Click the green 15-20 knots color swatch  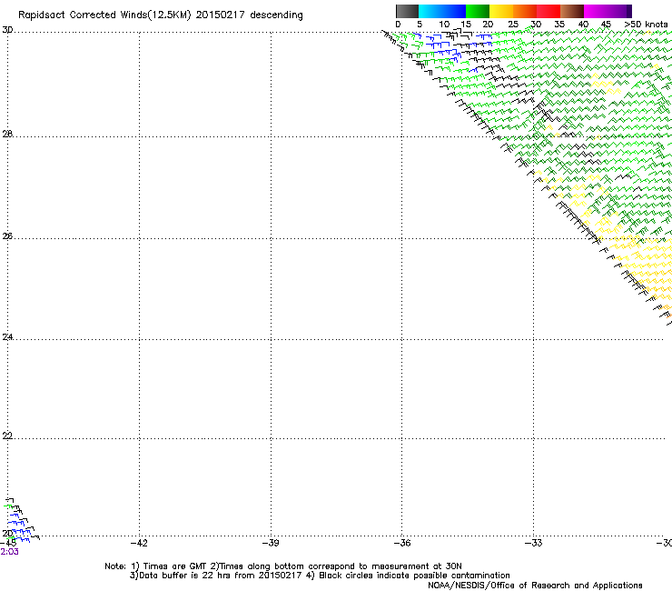[478, 11]
